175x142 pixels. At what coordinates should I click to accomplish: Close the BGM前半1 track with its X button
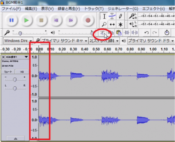coord(3,57)
